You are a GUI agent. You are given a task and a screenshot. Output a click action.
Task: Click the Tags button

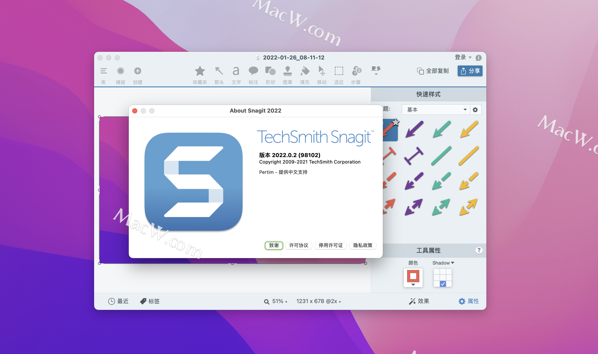(150, 301)
